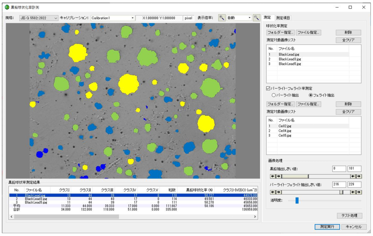
Task: Switch to the 測定 tab
Action: click(267, 17)
